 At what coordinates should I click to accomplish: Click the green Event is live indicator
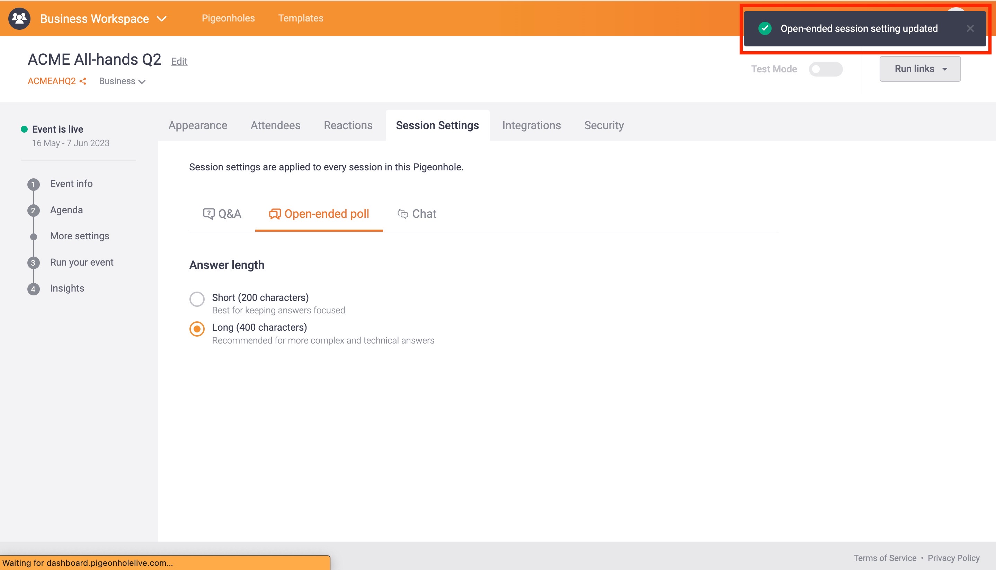pyautogui.click(x=24, y=129)
